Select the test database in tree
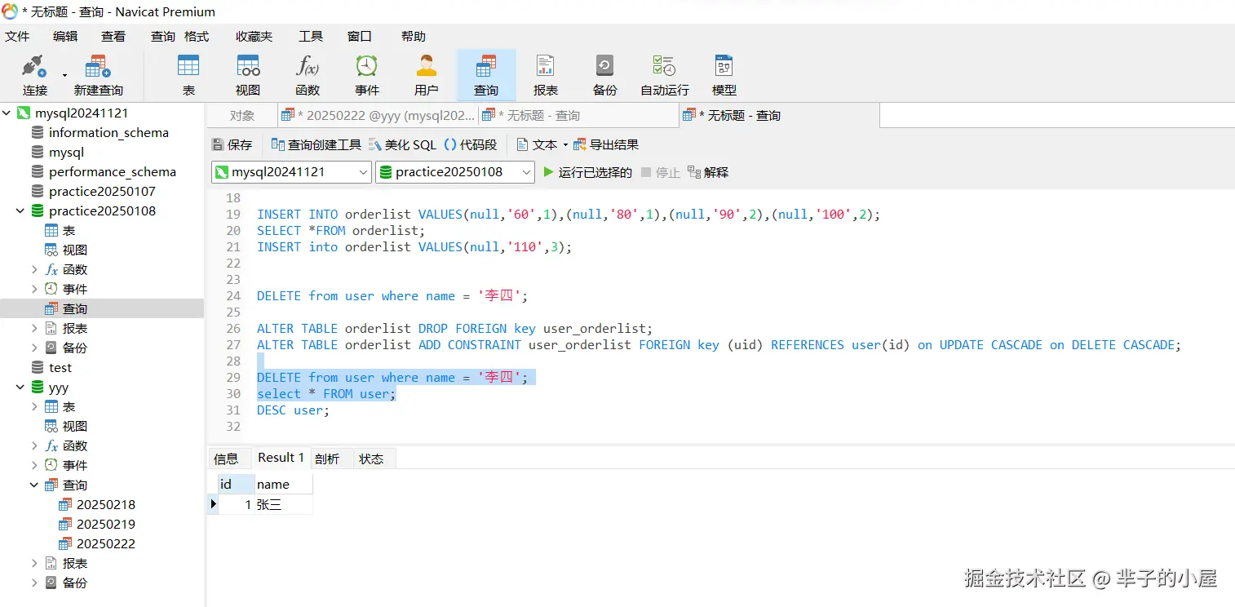1235x607 pixels. [60, 368]
